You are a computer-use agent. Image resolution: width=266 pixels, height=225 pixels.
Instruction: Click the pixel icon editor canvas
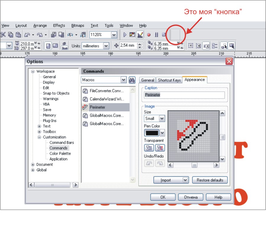[x=193, y=136]
